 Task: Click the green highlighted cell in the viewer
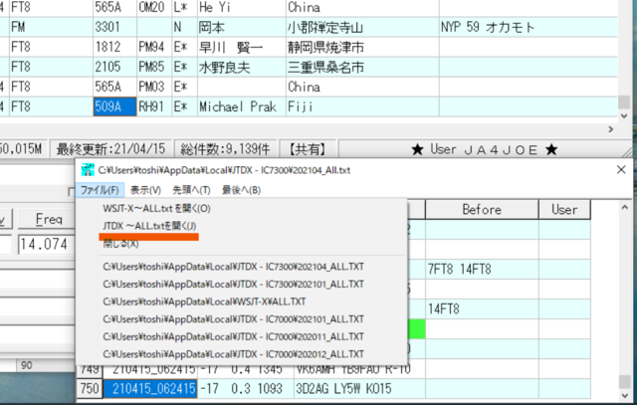click(416, 329)
